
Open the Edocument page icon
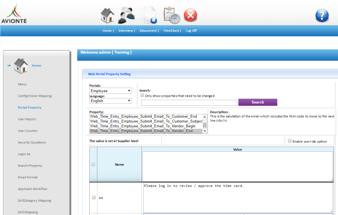click(150, 15)
